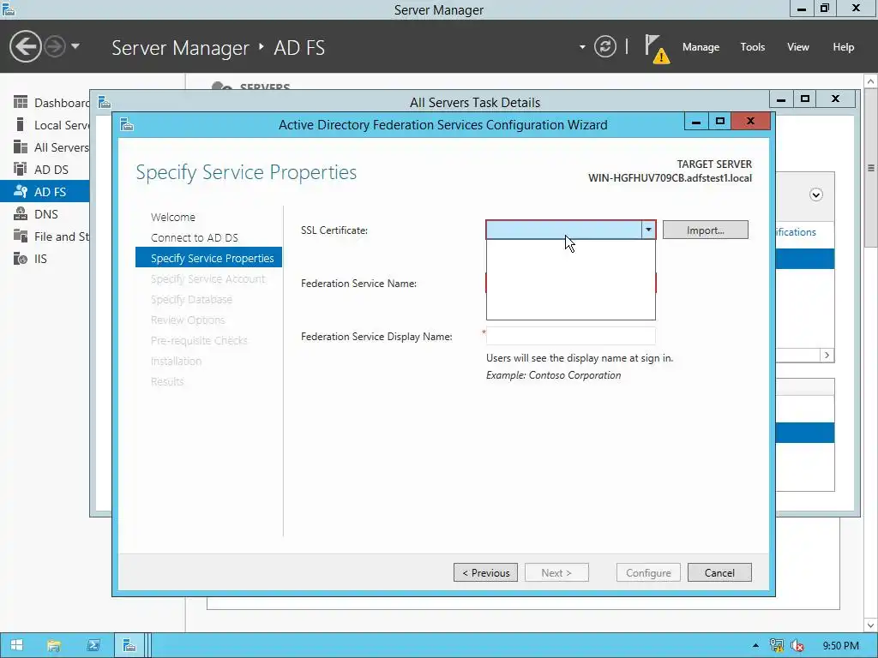Screen dimensions: 878x658
Task: Click the wizard title bar icon
Action: [x=127, y=124]
